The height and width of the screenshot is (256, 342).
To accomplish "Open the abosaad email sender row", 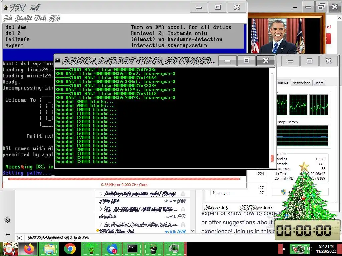I will pyautogui.click(x=108, y=216).
